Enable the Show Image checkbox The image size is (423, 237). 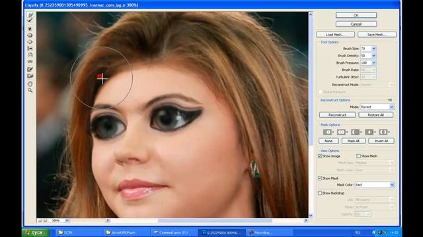(x=320, y=156)
